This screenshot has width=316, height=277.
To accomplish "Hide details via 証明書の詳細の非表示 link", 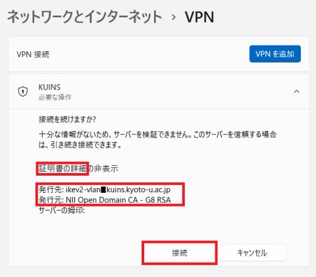I will [x=78, y=168].
